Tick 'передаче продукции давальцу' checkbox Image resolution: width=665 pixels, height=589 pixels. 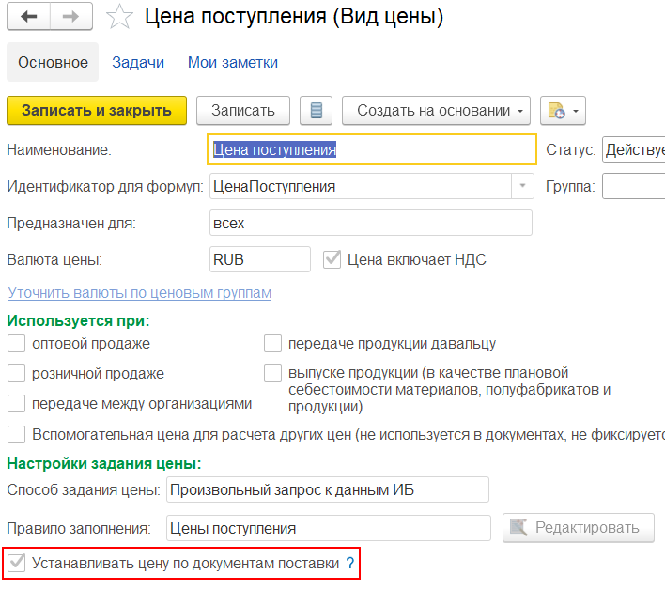coord(272,344)
